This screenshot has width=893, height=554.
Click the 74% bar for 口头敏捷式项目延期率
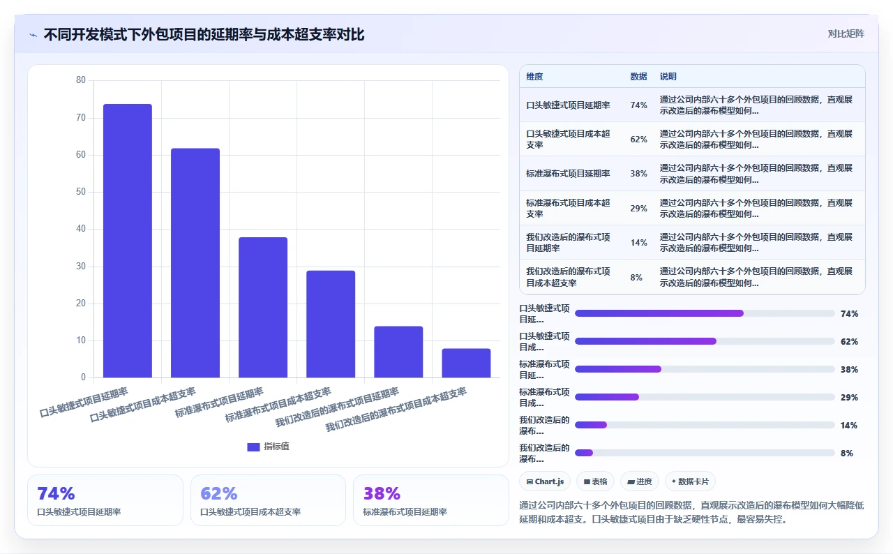(x=128, y=241)
